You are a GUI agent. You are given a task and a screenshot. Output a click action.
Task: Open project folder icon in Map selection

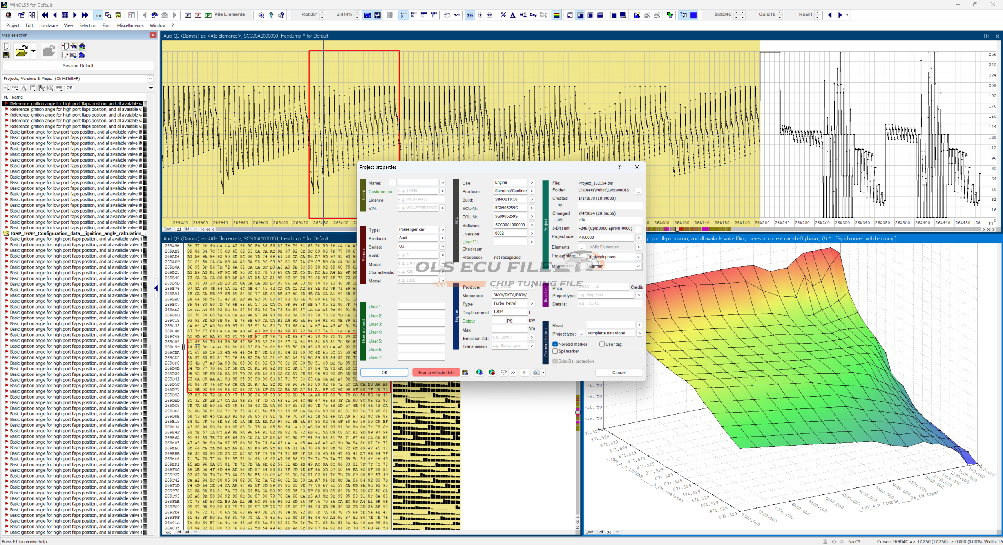click(22, 51)
